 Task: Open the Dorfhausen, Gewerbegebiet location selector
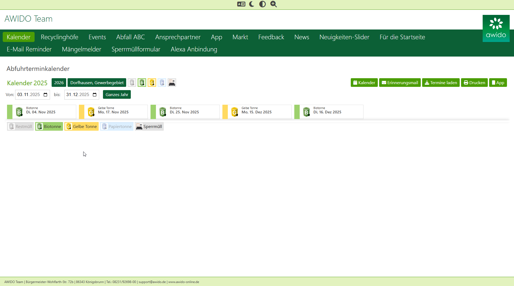click(97, 83)
